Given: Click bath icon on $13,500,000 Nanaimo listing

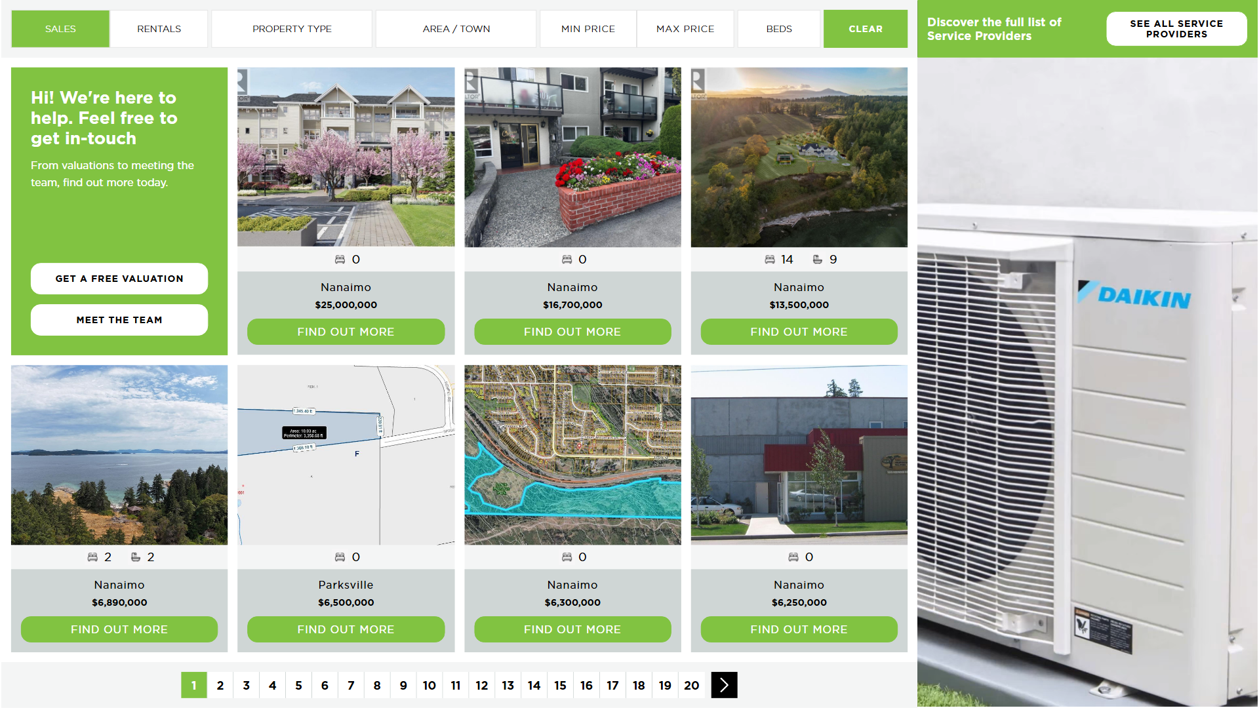Looking at the screenshot, I should click(x=817, y=260).
